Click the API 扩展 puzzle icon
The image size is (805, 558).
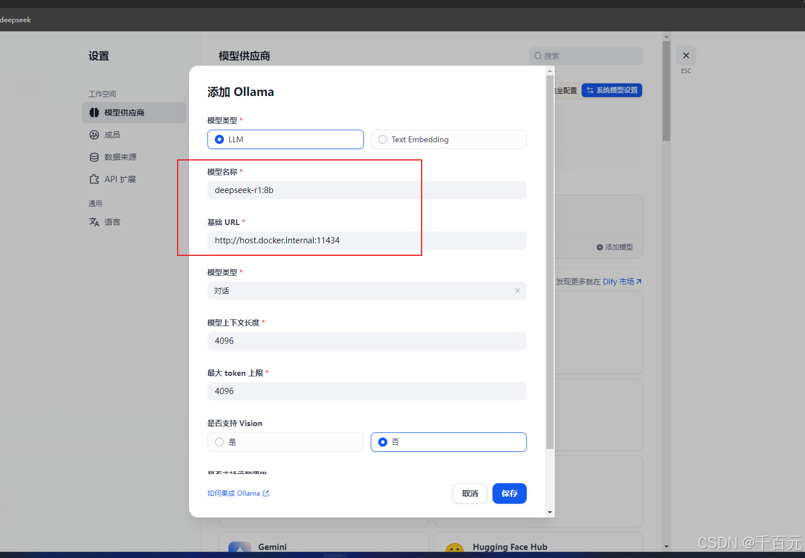point(94,179)
